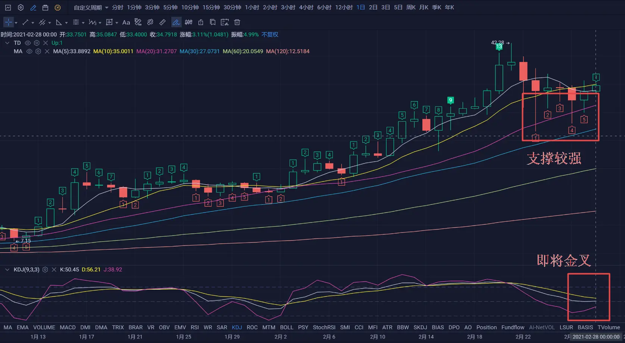Select the triangle angle tool
Screen dimensions: 625x343
[x=59, y=22]
